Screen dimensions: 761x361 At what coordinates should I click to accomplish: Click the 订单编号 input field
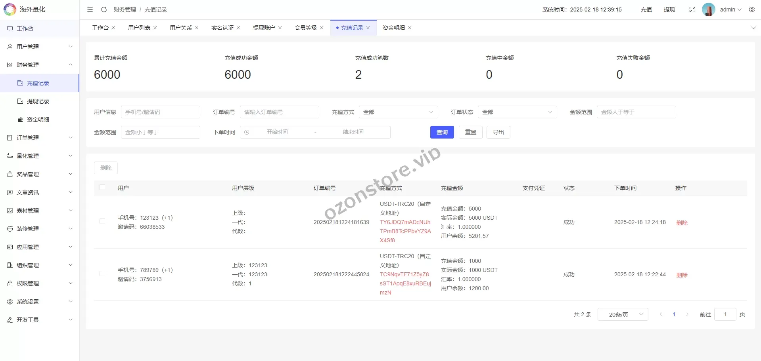[x=279, y=112]
